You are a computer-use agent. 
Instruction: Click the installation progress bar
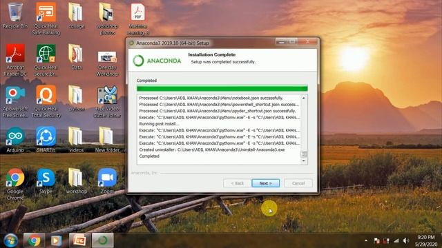click(222, 89)
